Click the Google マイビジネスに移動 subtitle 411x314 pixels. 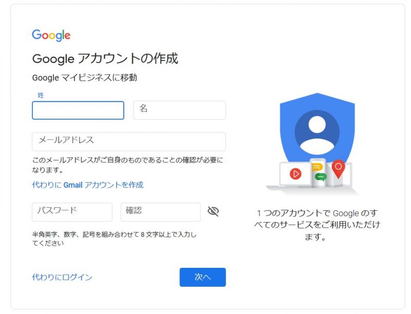pos(84,78)
